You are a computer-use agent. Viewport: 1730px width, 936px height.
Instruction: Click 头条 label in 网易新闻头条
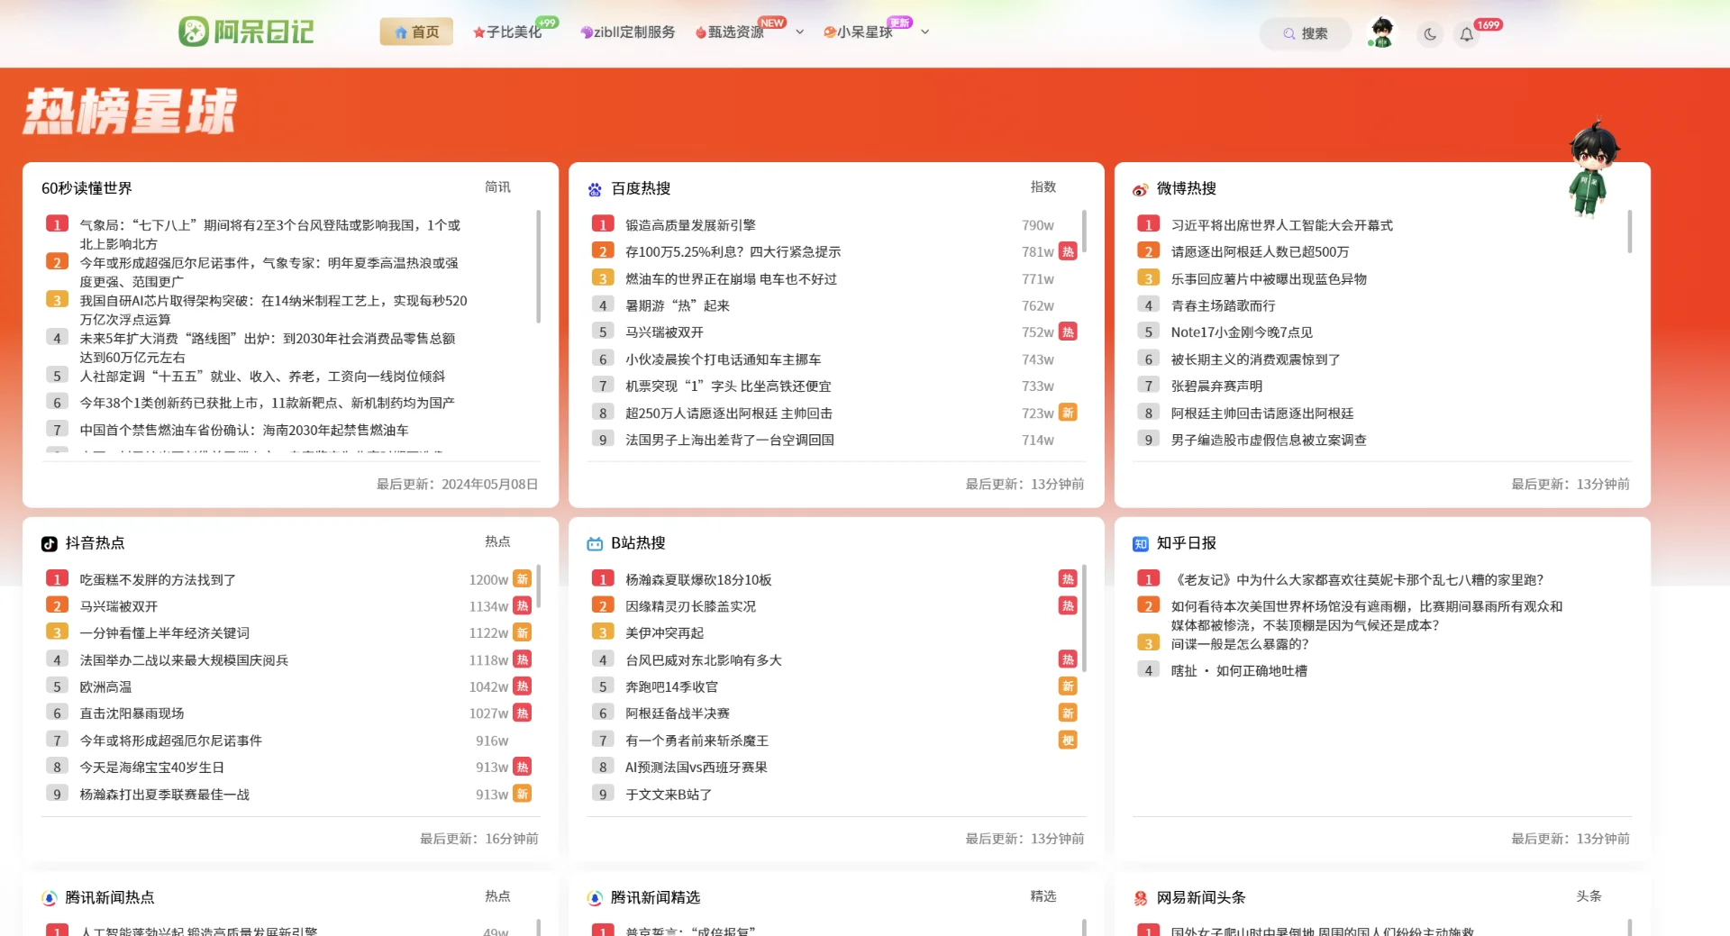(x=1589, y=896)
